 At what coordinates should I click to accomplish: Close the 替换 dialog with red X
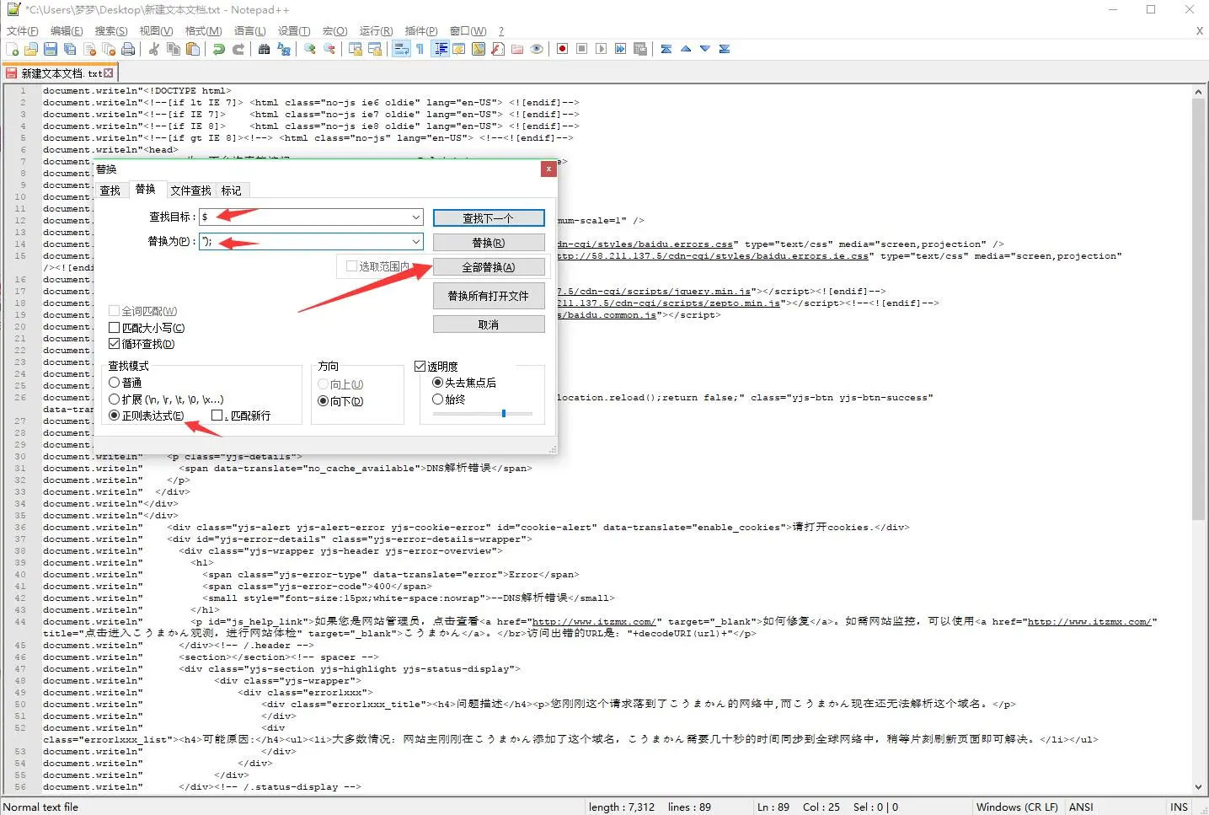coord(548,169)
